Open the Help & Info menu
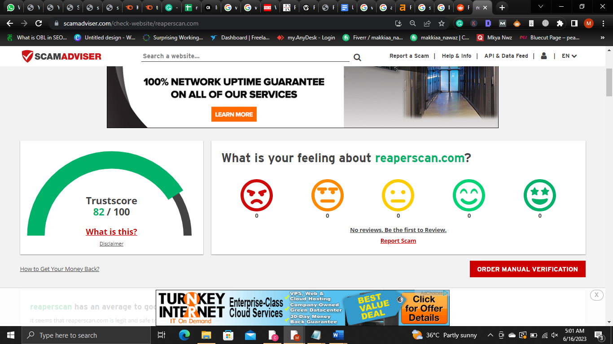 (x=456, y=56)
